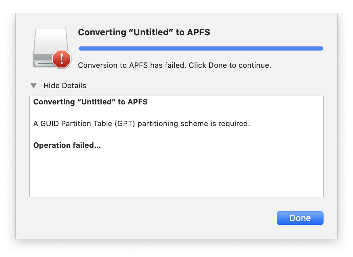Click the blue conversion progress bar

tap(201, 48)
